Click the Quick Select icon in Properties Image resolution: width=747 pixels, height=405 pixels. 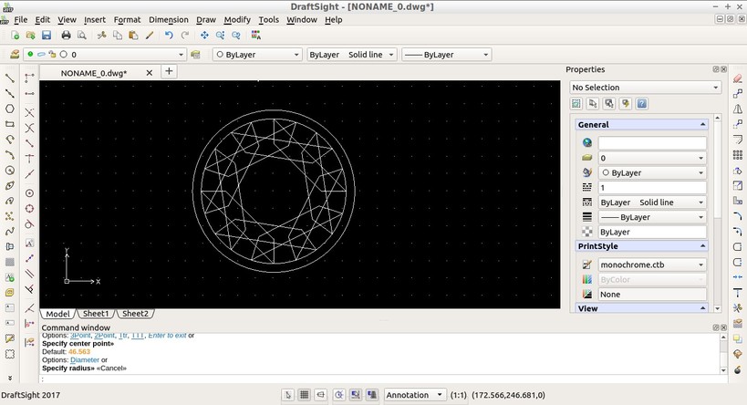coord(626,103)
